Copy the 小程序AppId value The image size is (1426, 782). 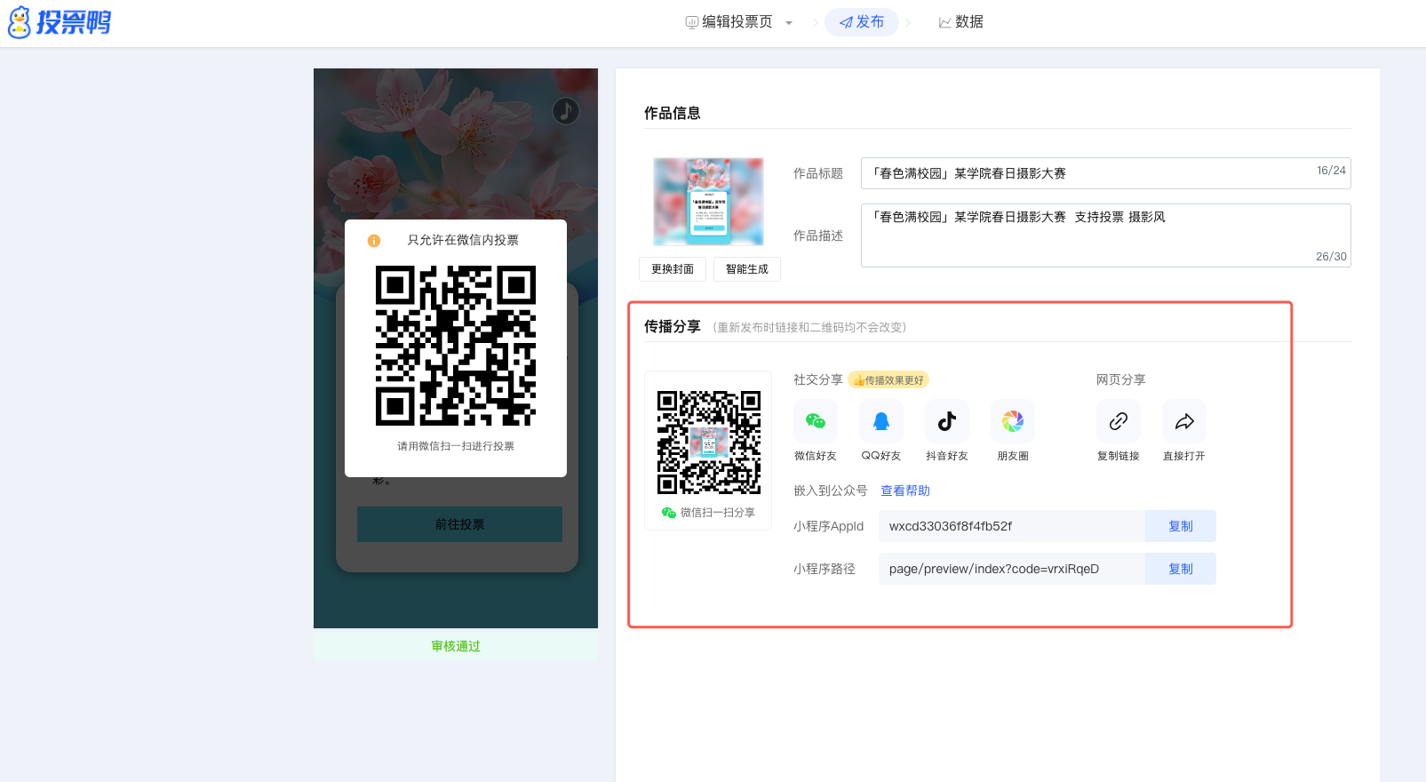(1180, 526)
